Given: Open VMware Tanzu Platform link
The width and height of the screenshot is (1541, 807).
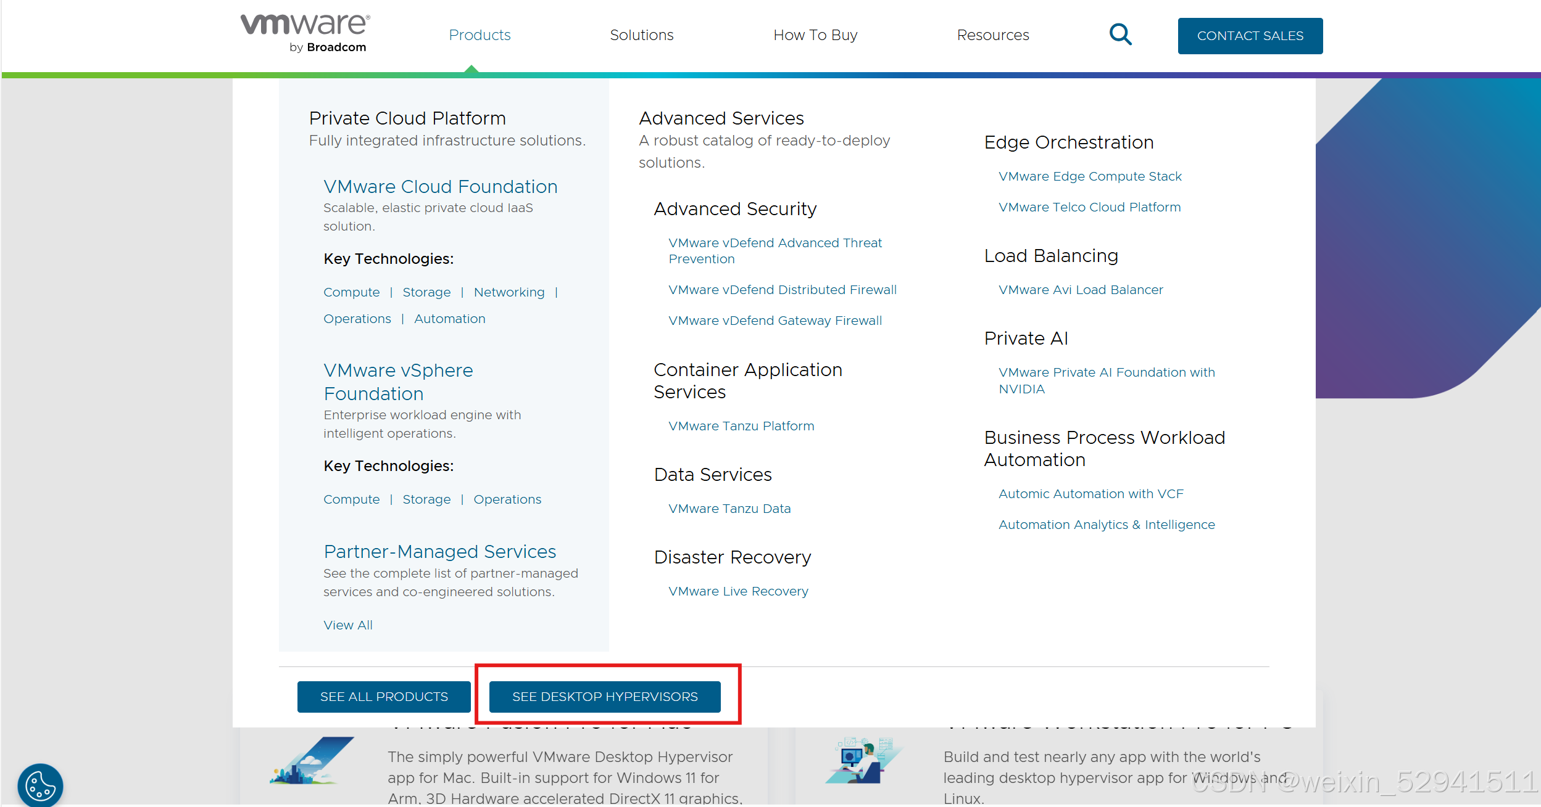Looking at the screenshot, I should pos(741,426).
